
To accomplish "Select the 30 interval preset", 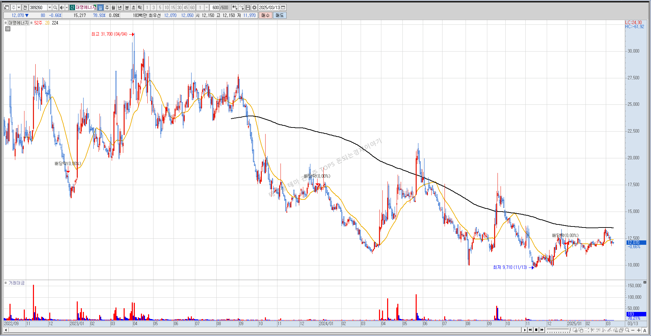I will click(179, 7).
